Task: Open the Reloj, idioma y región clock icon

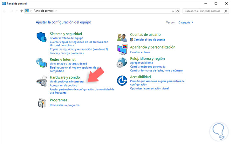Action: coord(122,63)
